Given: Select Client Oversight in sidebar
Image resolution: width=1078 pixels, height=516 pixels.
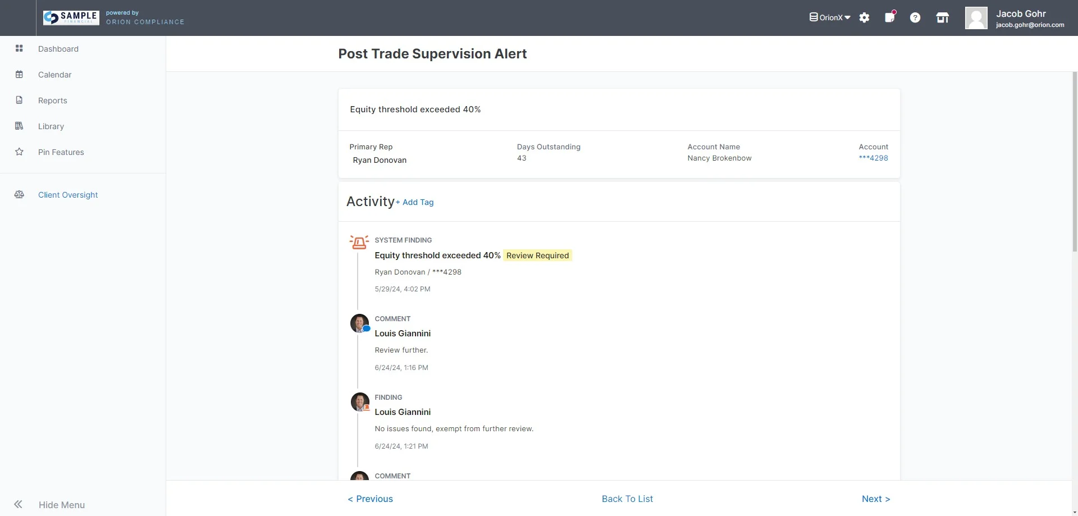Looking at the screenshot, I should [x=68, y=195].
